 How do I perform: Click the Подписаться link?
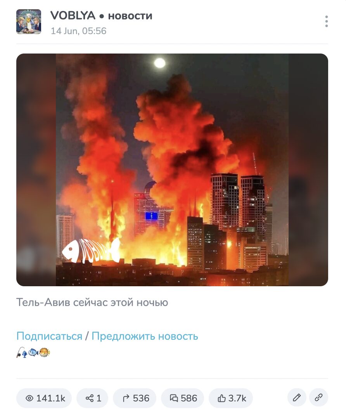pos(49,336)
